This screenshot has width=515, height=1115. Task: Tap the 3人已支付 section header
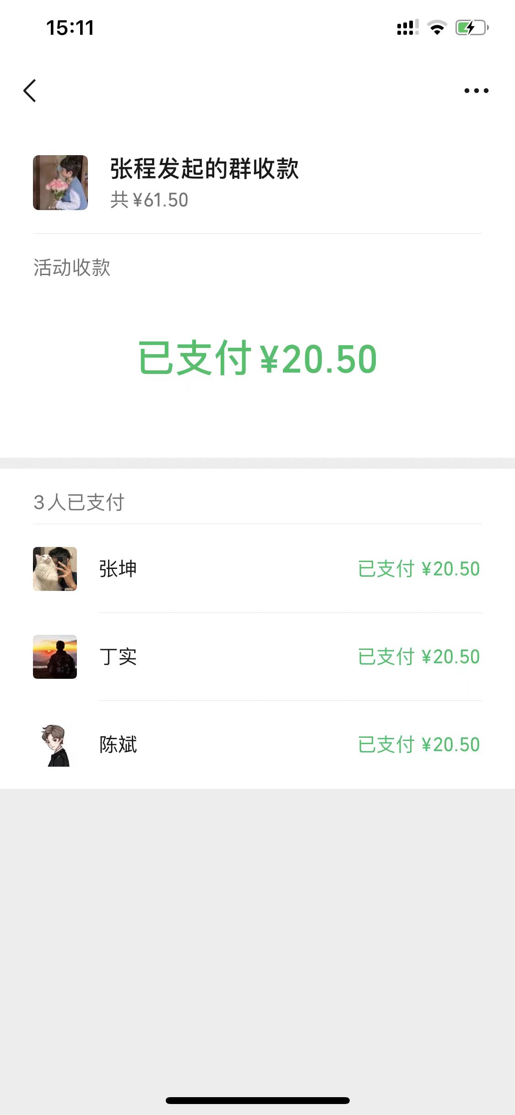79,503
